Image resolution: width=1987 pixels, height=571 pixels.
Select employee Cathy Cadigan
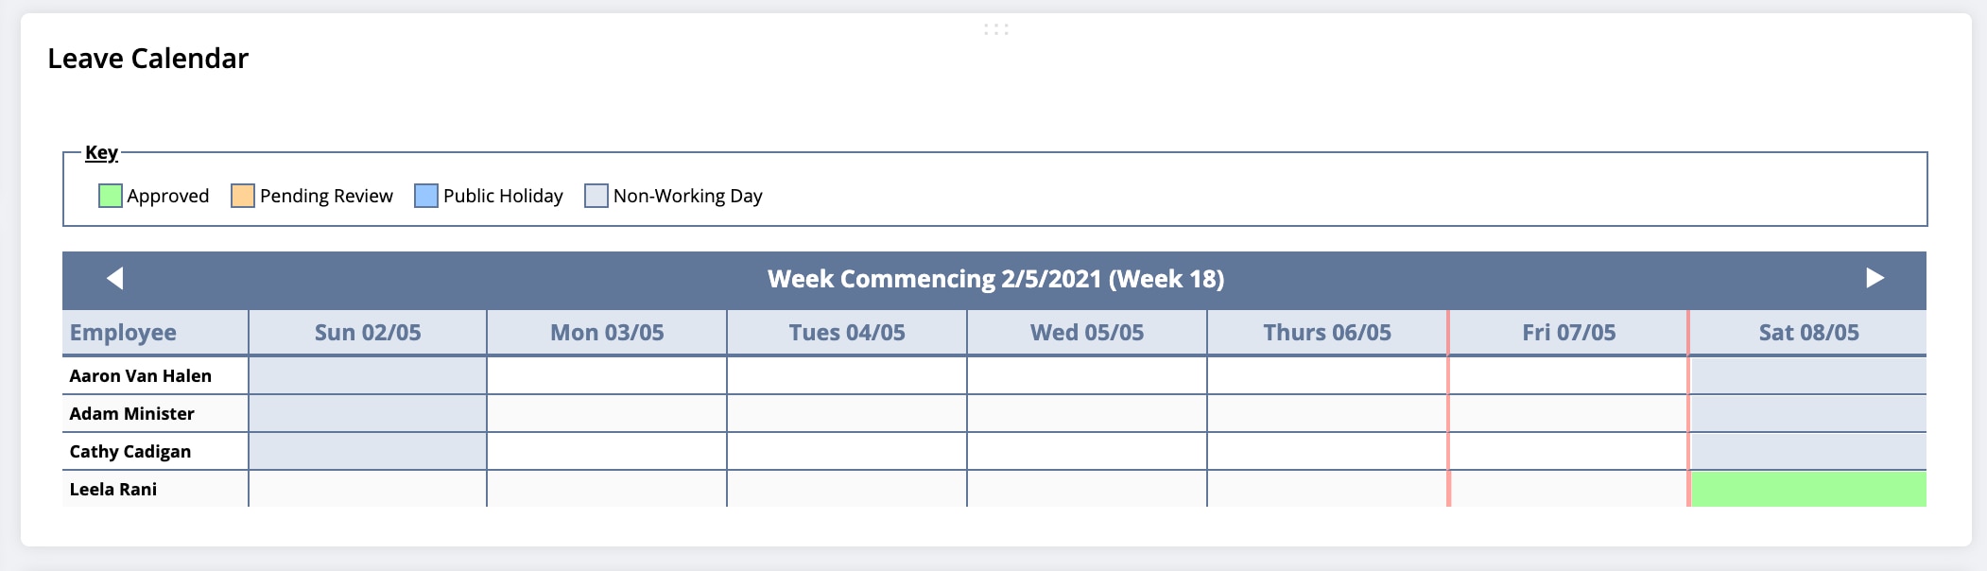pyautogui.click(x=130, y=451)
